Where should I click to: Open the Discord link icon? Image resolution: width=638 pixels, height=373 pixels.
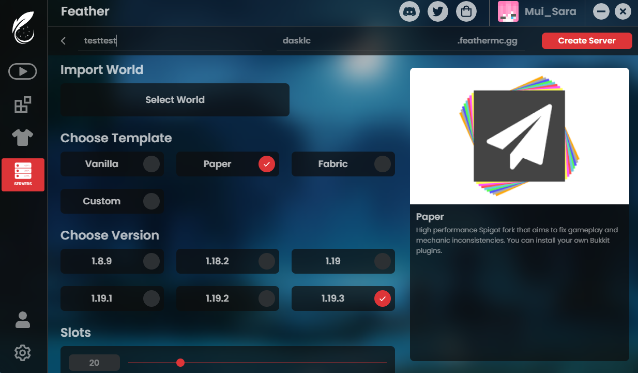[x=409, y=11]
